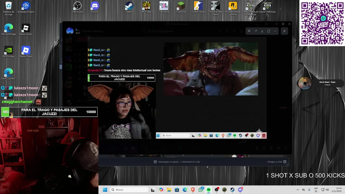345x194 pixels.
Task: Open Steam Amigos y chat panel
Action: click(277, 162)
